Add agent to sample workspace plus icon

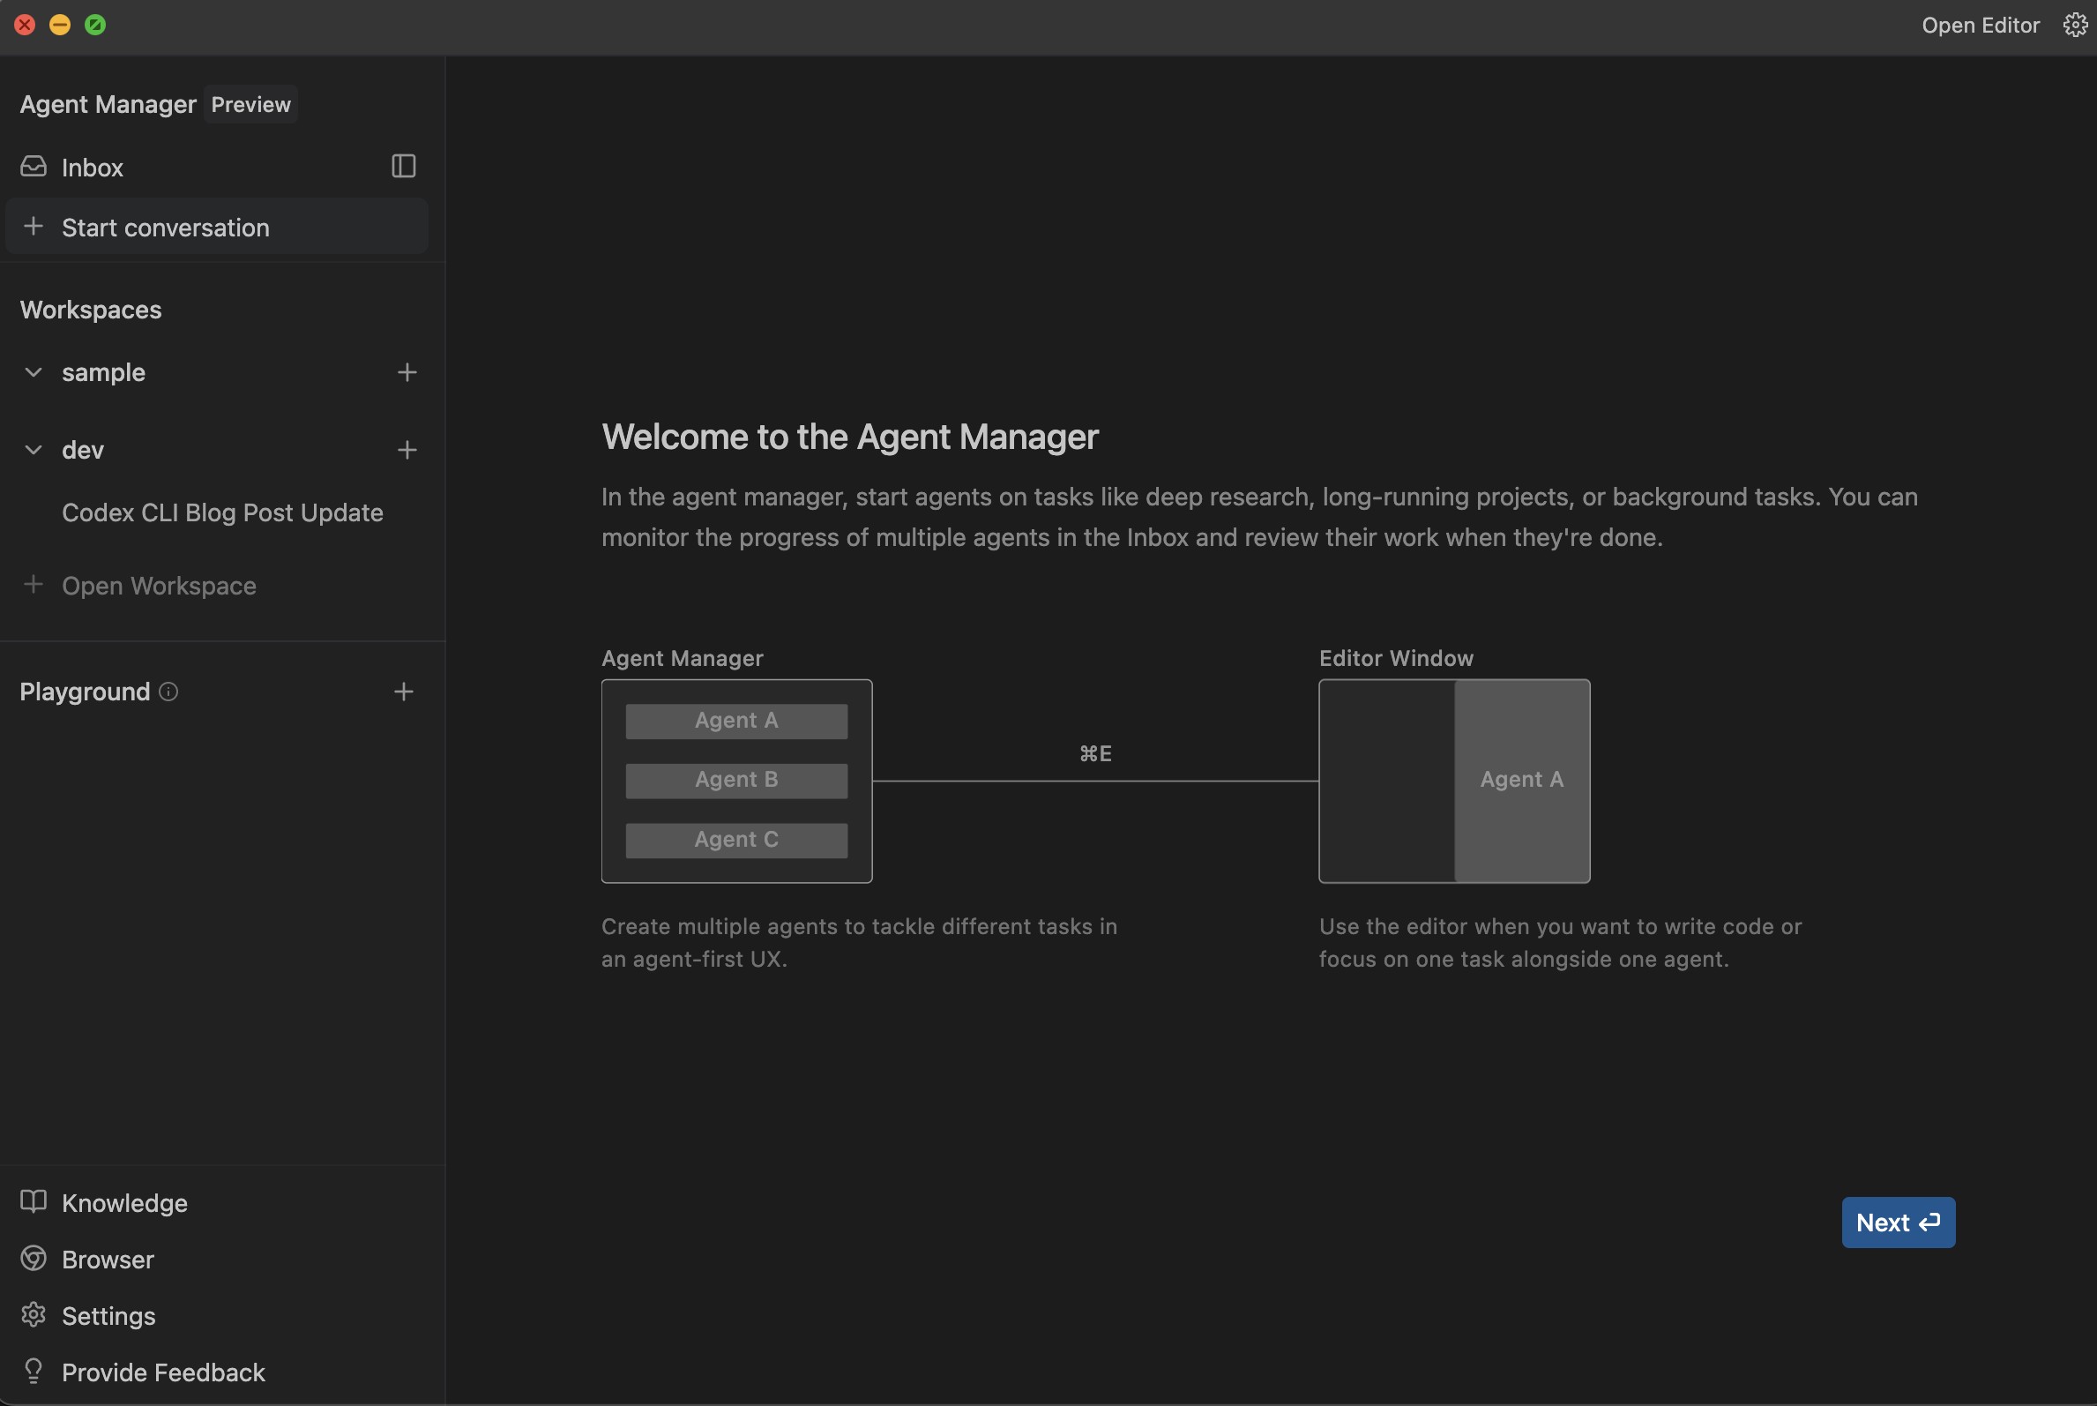tap(407, 372)
